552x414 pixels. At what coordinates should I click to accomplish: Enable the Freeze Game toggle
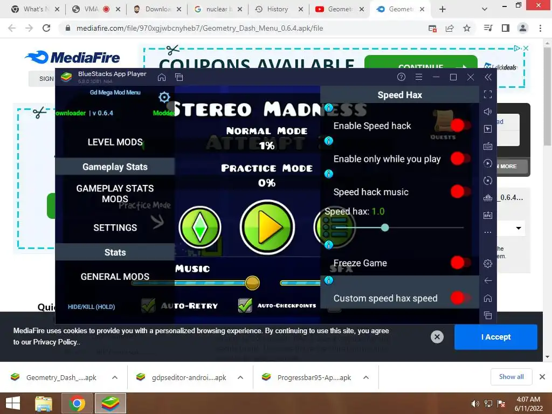[460, 263]
